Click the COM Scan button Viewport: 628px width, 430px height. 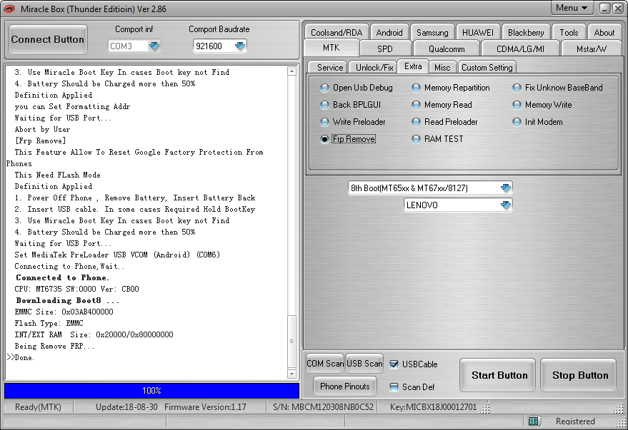[325, 364]
